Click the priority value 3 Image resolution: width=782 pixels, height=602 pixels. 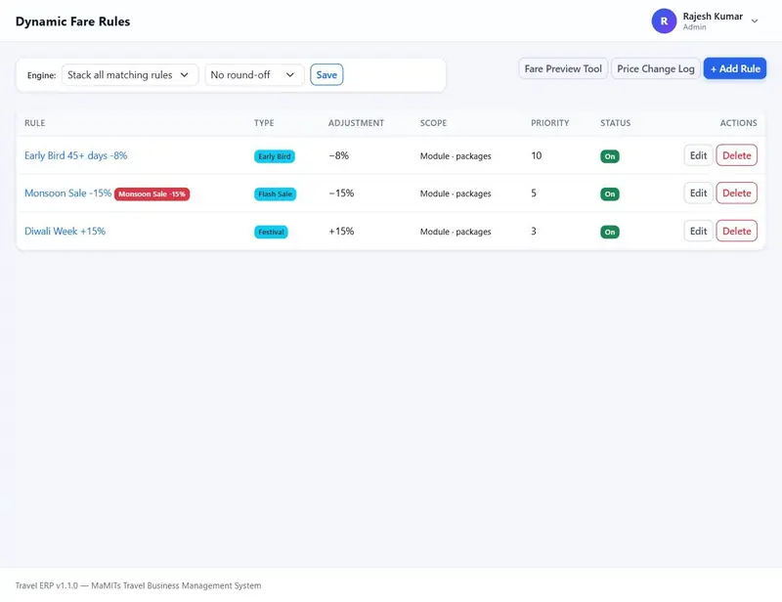point(534,231)
